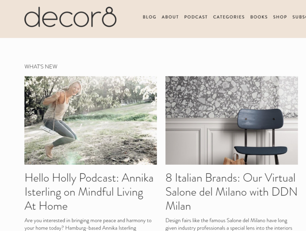Viewport: 306px width, 231px height.
Task: Click the decor8 logo
Action: click(x=70, y=17)
